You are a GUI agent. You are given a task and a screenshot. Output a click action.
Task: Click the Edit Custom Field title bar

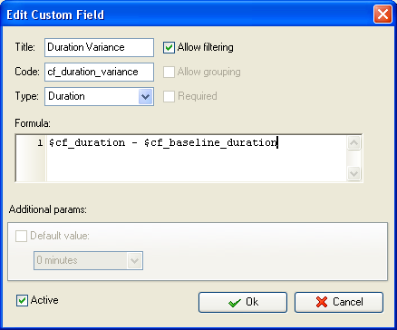pyautogui.click(x=188, y=15)
